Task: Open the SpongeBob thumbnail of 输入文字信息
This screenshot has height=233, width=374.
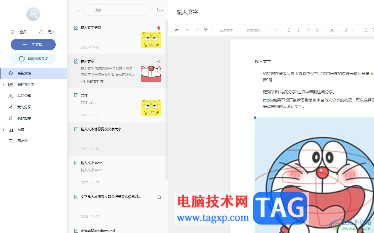Action: pyautogui.click(x=151, y=40)
